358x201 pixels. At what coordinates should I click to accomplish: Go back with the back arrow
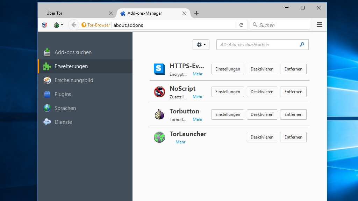73,25
